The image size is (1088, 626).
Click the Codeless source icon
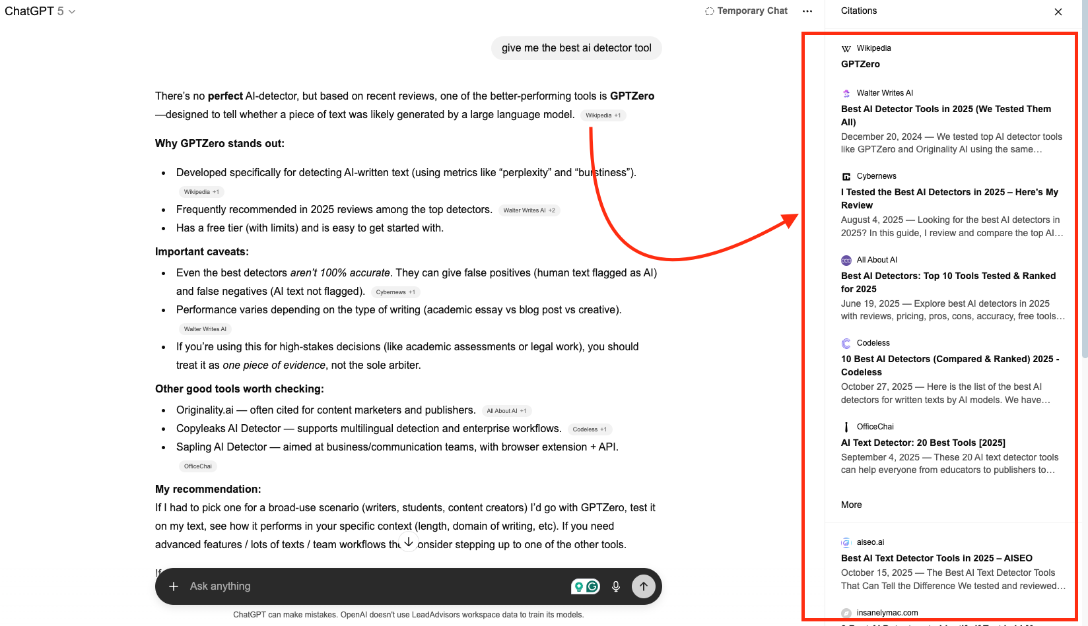pos(846,343)
